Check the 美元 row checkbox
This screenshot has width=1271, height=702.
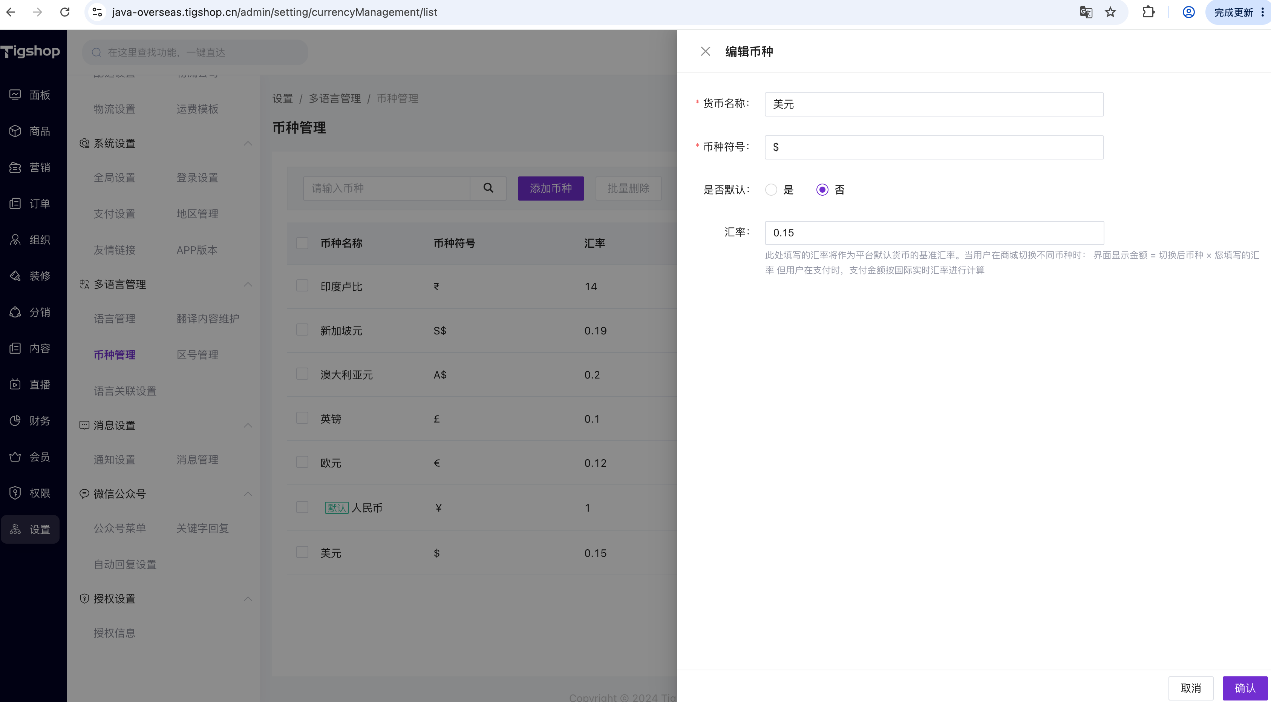(302, 552)
